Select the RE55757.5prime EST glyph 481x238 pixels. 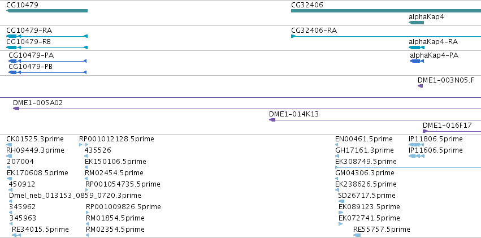click(357, 235)
